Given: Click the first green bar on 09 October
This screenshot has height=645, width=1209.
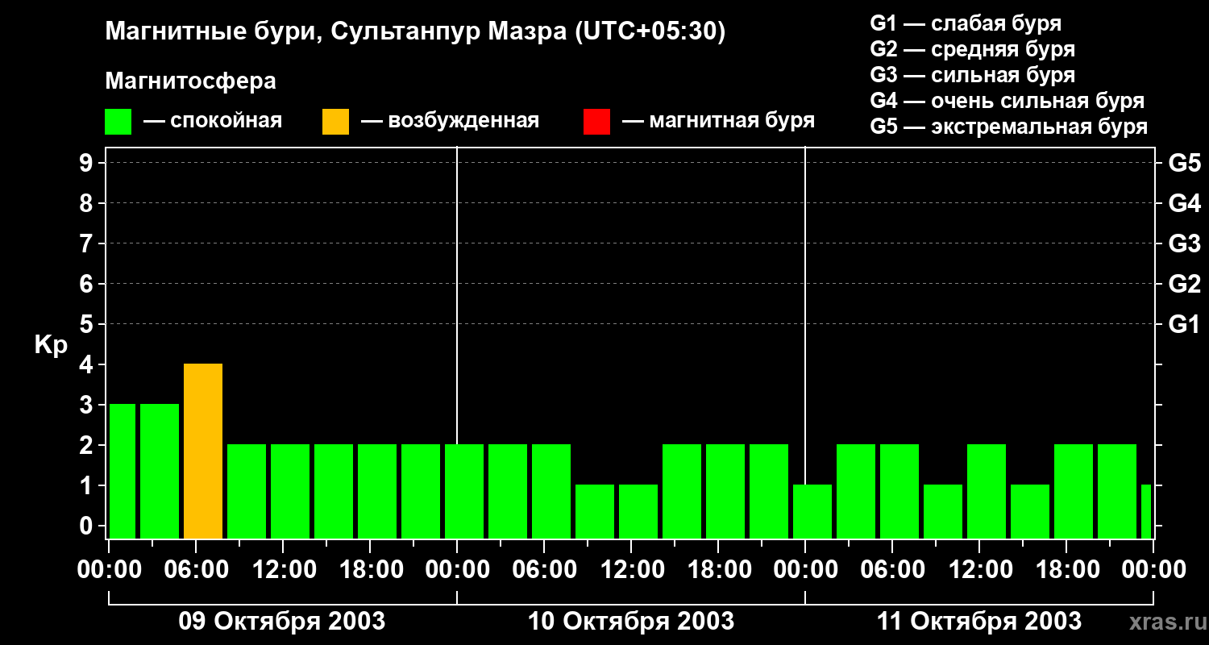Looking at the screenshot, I should [x=123, y=471].
